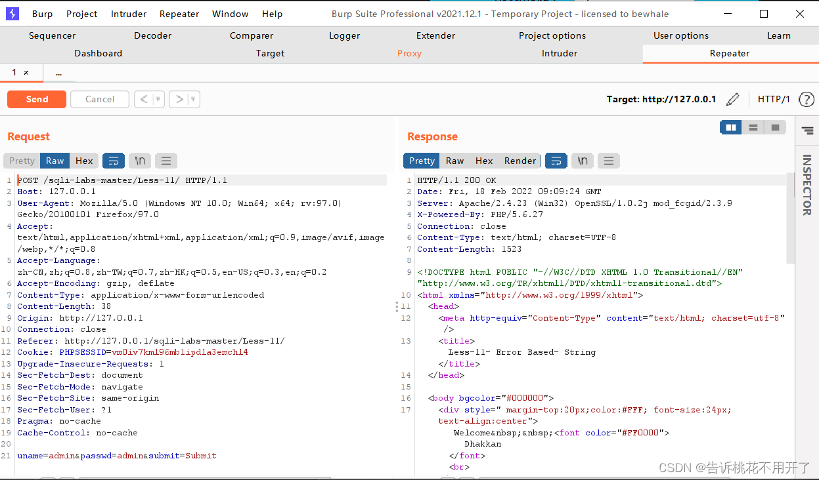Expand the Inspector panel via its top icon
This screenshot has height=480, width=819.
pyautogui.click(x=807, y=131)
